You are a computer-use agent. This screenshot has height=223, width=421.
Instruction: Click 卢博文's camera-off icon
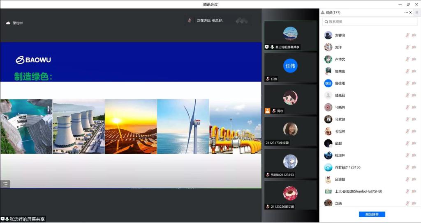[414, 59]
